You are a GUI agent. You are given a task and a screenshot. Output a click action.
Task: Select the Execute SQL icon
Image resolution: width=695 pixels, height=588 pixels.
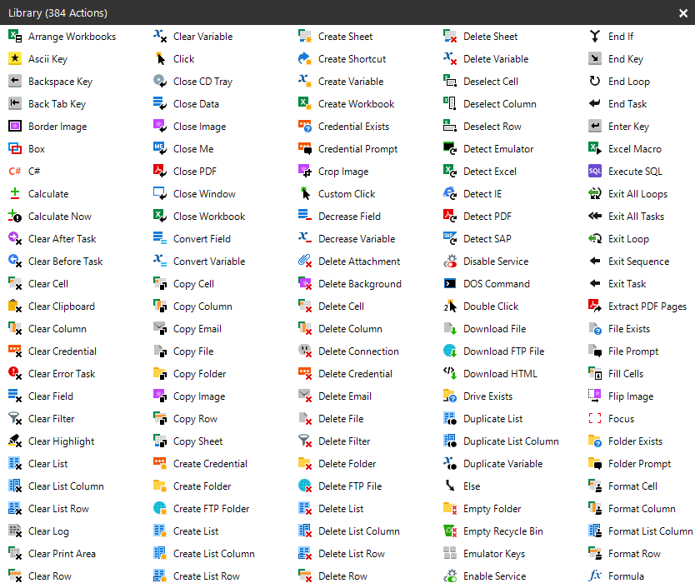pos(595,172)
